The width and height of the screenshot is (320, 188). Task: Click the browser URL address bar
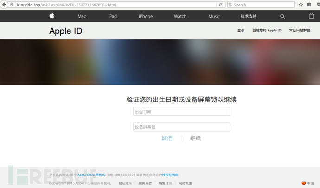click(x=115, y=5)
